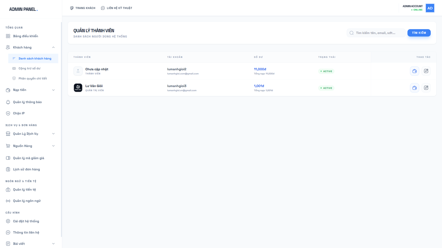Select Cộng trừ số dư submenu item

(x=29, y=68)
